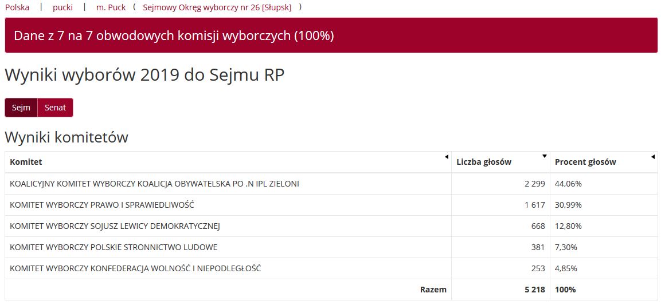Click the 2 299 vote count cell
The height and width of the screenshot is (305, 661).
point(534,184)
